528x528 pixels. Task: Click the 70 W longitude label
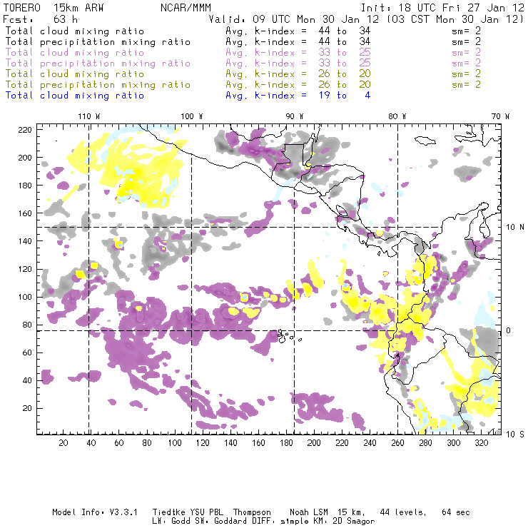pyautogui.click(x=502, y=116)
